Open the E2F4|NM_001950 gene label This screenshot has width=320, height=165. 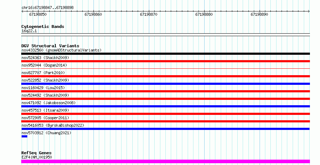37,157
